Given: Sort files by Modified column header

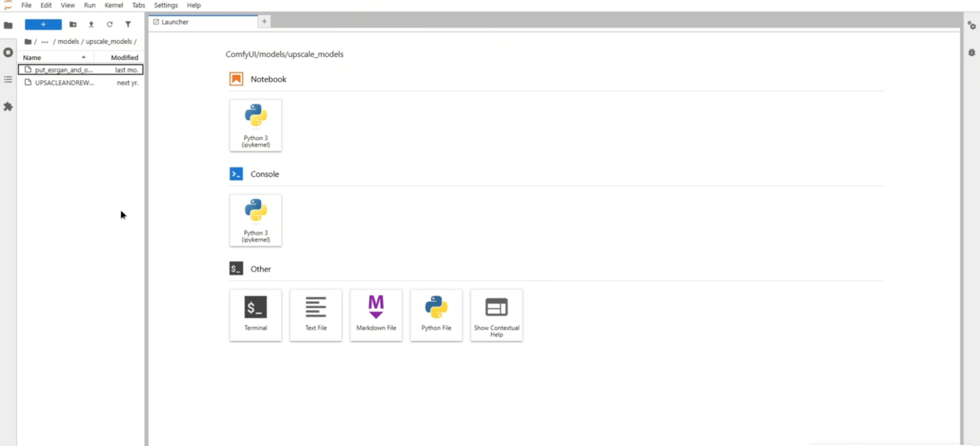Looking at the screenshot, I should 119,57.
